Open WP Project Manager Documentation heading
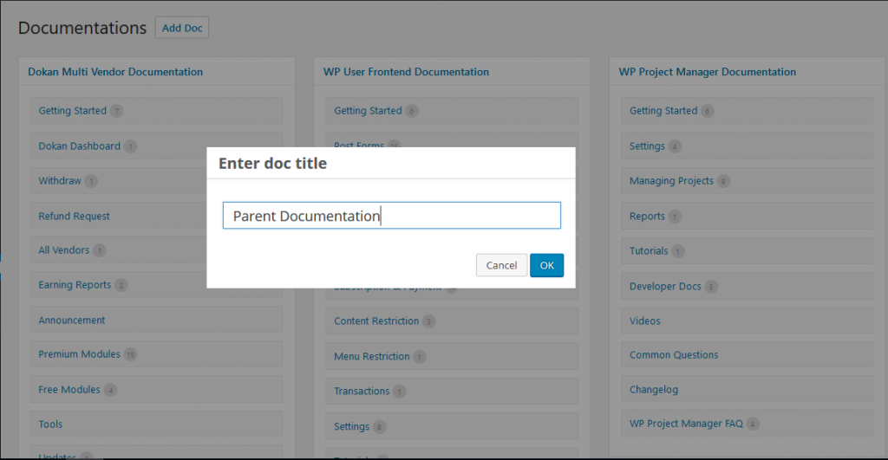This screenshot has height=460, width=888. tap(707, 72)
